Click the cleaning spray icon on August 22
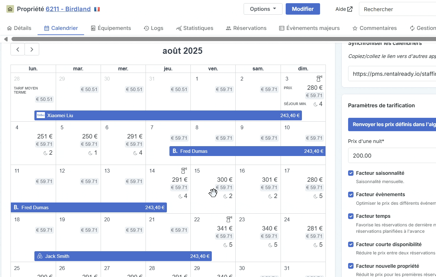Viewport: 436px width, 277px height. pyautogui.click(x=229, y=219)
